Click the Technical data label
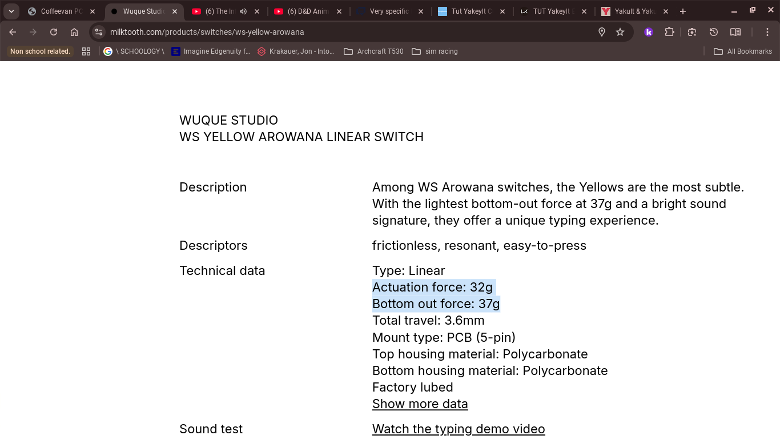The image size is (780, 439). (222, 270)
